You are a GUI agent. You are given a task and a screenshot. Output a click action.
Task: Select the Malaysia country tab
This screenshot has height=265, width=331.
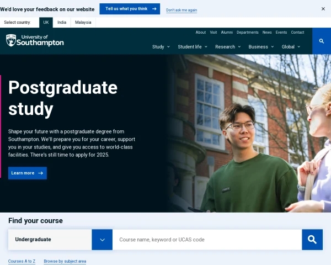point(83,23)
